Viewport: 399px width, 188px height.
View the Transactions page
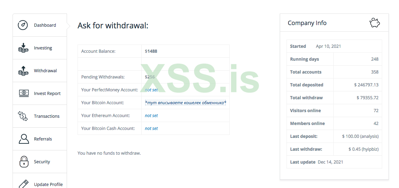[x=47, y=116]
